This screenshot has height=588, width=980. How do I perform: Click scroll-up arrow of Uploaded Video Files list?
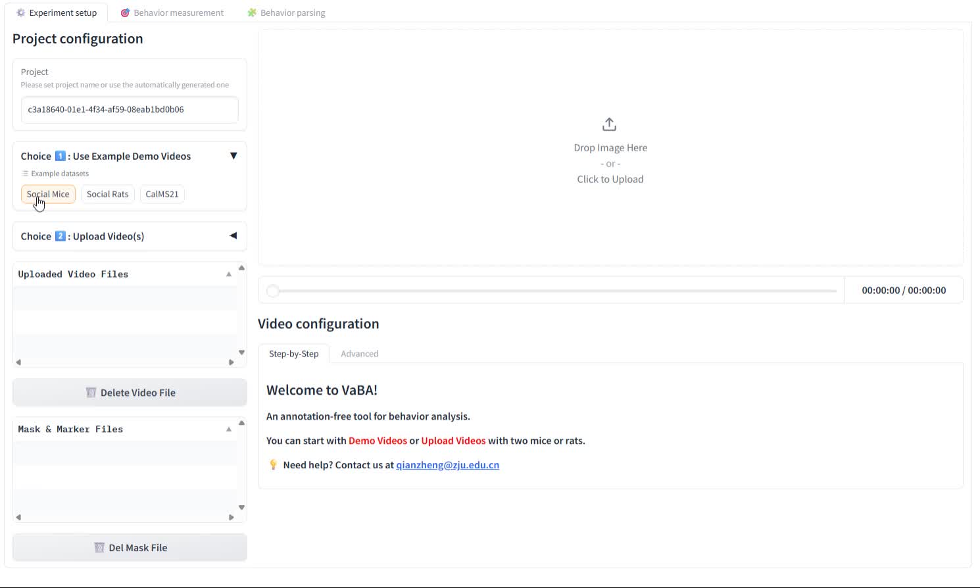[241, 268]
